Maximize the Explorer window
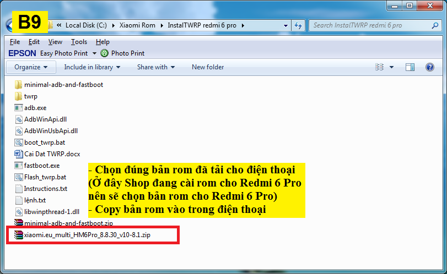Screen dimensions: 447x274 tap(410, 6)
